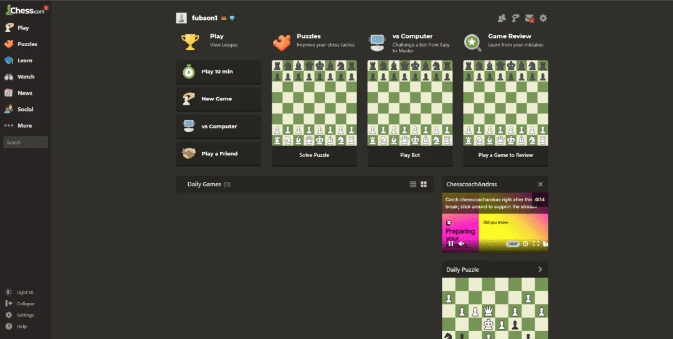The width and height of the screenshot is (673, 339).
Task: Click the Play Bot button
Action: 410,155
